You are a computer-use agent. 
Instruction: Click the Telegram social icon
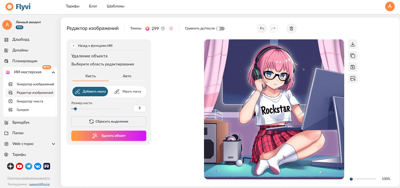click(x=29, y=166)
